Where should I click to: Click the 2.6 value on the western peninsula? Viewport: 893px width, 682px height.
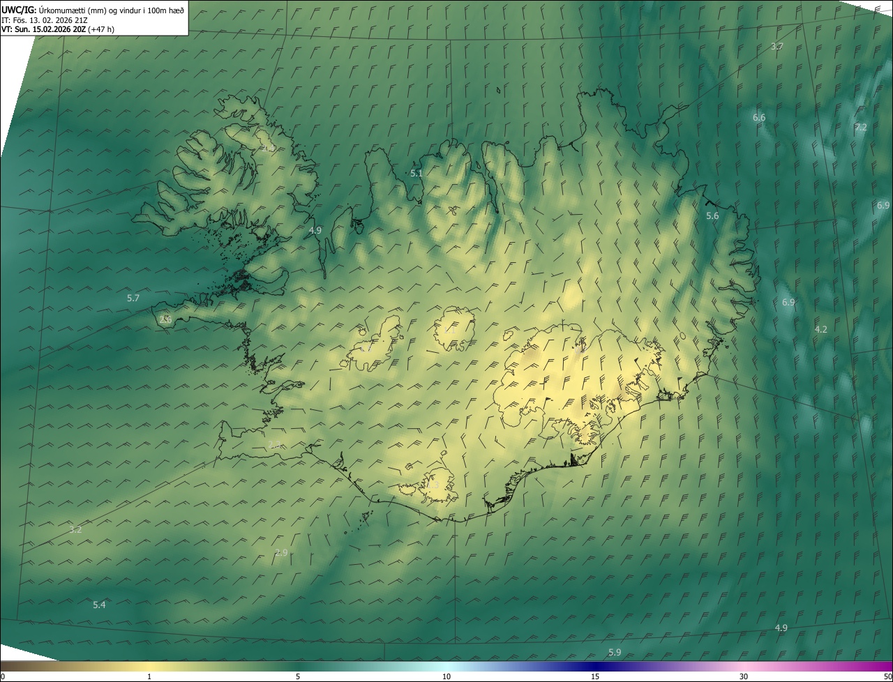165,319
